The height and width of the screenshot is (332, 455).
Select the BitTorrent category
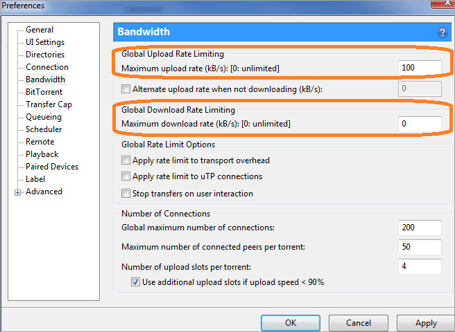(44, 92)
